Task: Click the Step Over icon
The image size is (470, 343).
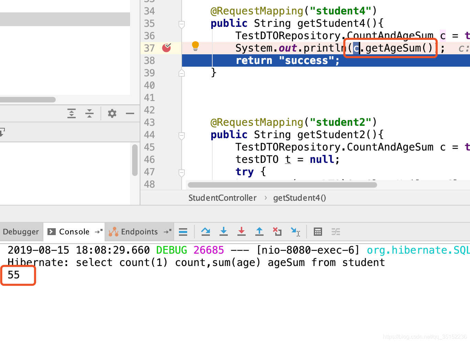Action: 205,232
